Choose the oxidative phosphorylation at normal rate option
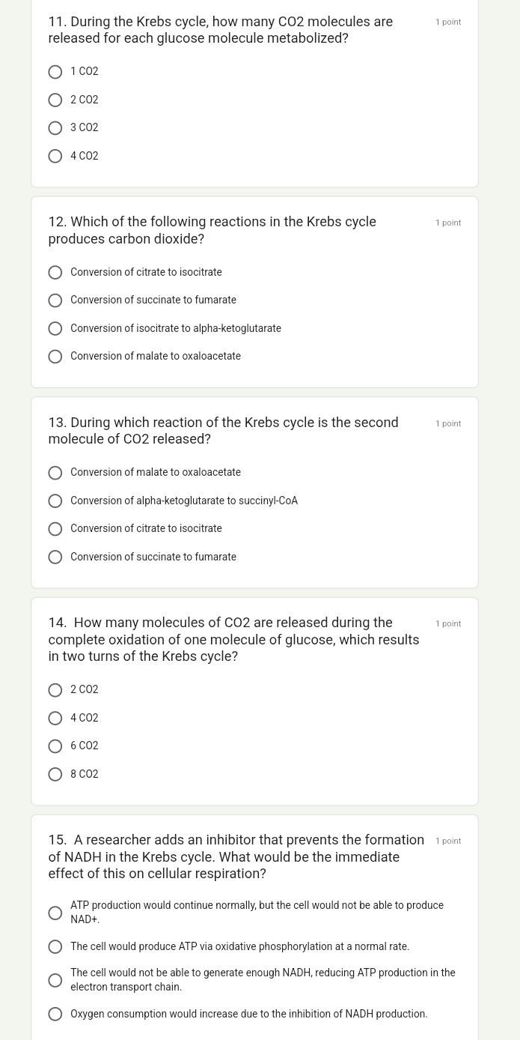 (55, 946)
